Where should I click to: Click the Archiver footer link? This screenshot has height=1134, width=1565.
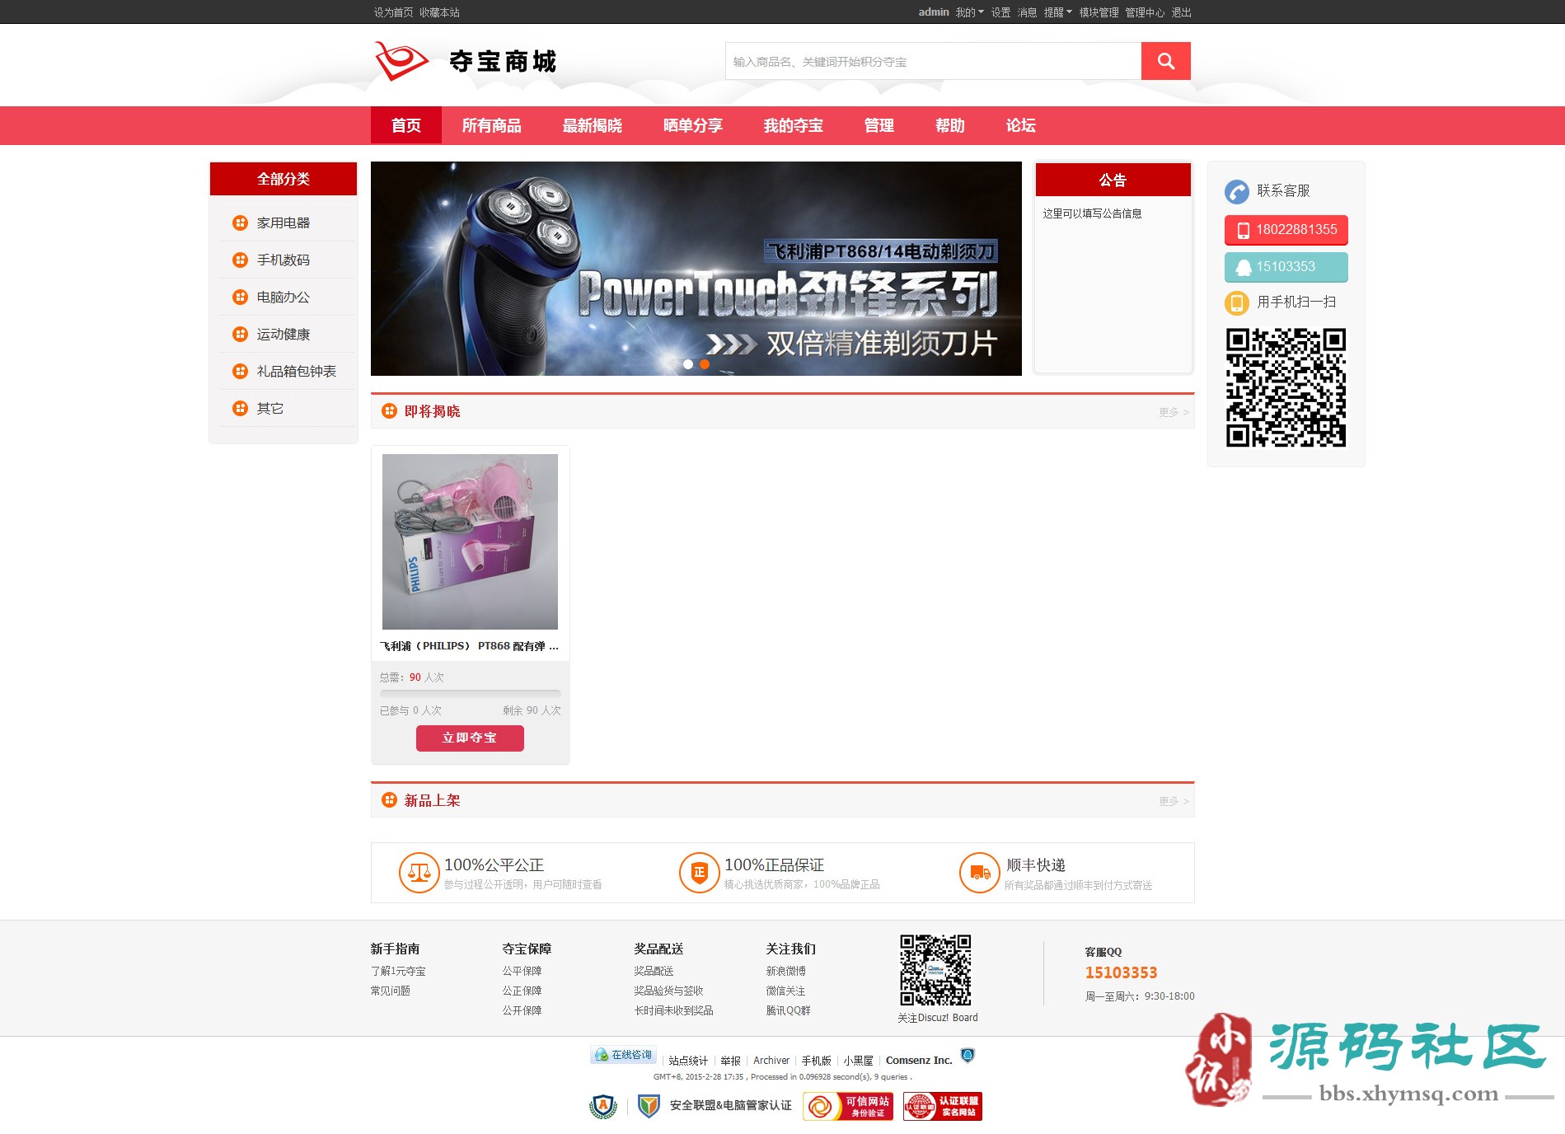coord(771,1061)
